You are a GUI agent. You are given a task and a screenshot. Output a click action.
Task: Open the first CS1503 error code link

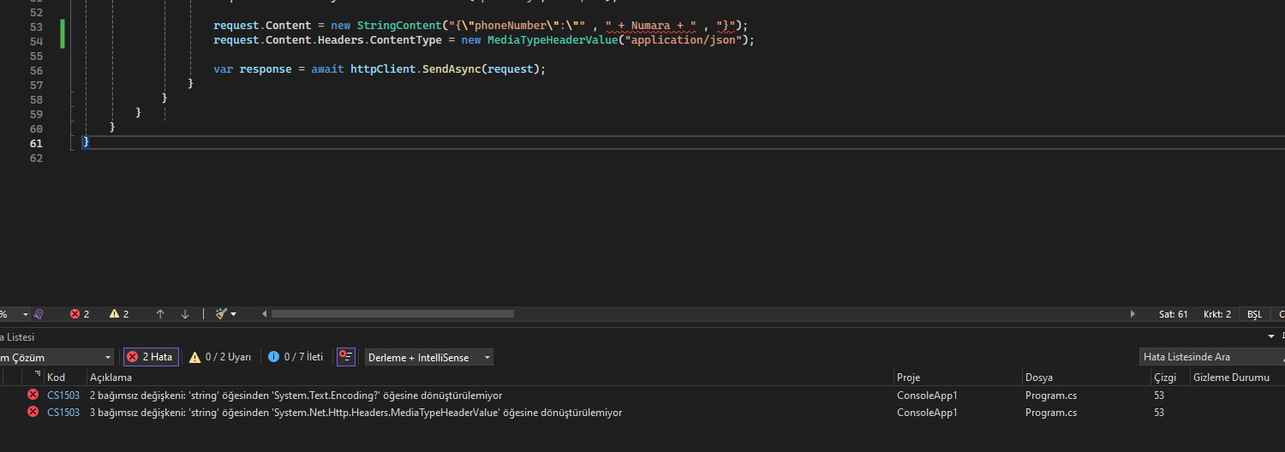click(x=63, y=395)
